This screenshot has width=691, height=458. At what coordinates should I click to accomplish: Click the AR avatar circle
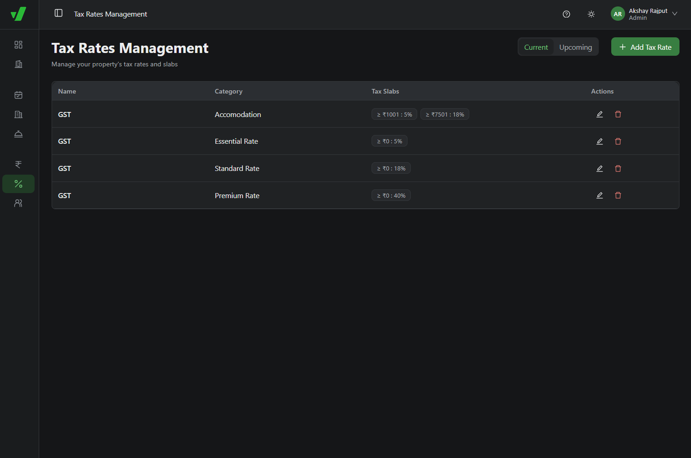click(x=618, y=14)
